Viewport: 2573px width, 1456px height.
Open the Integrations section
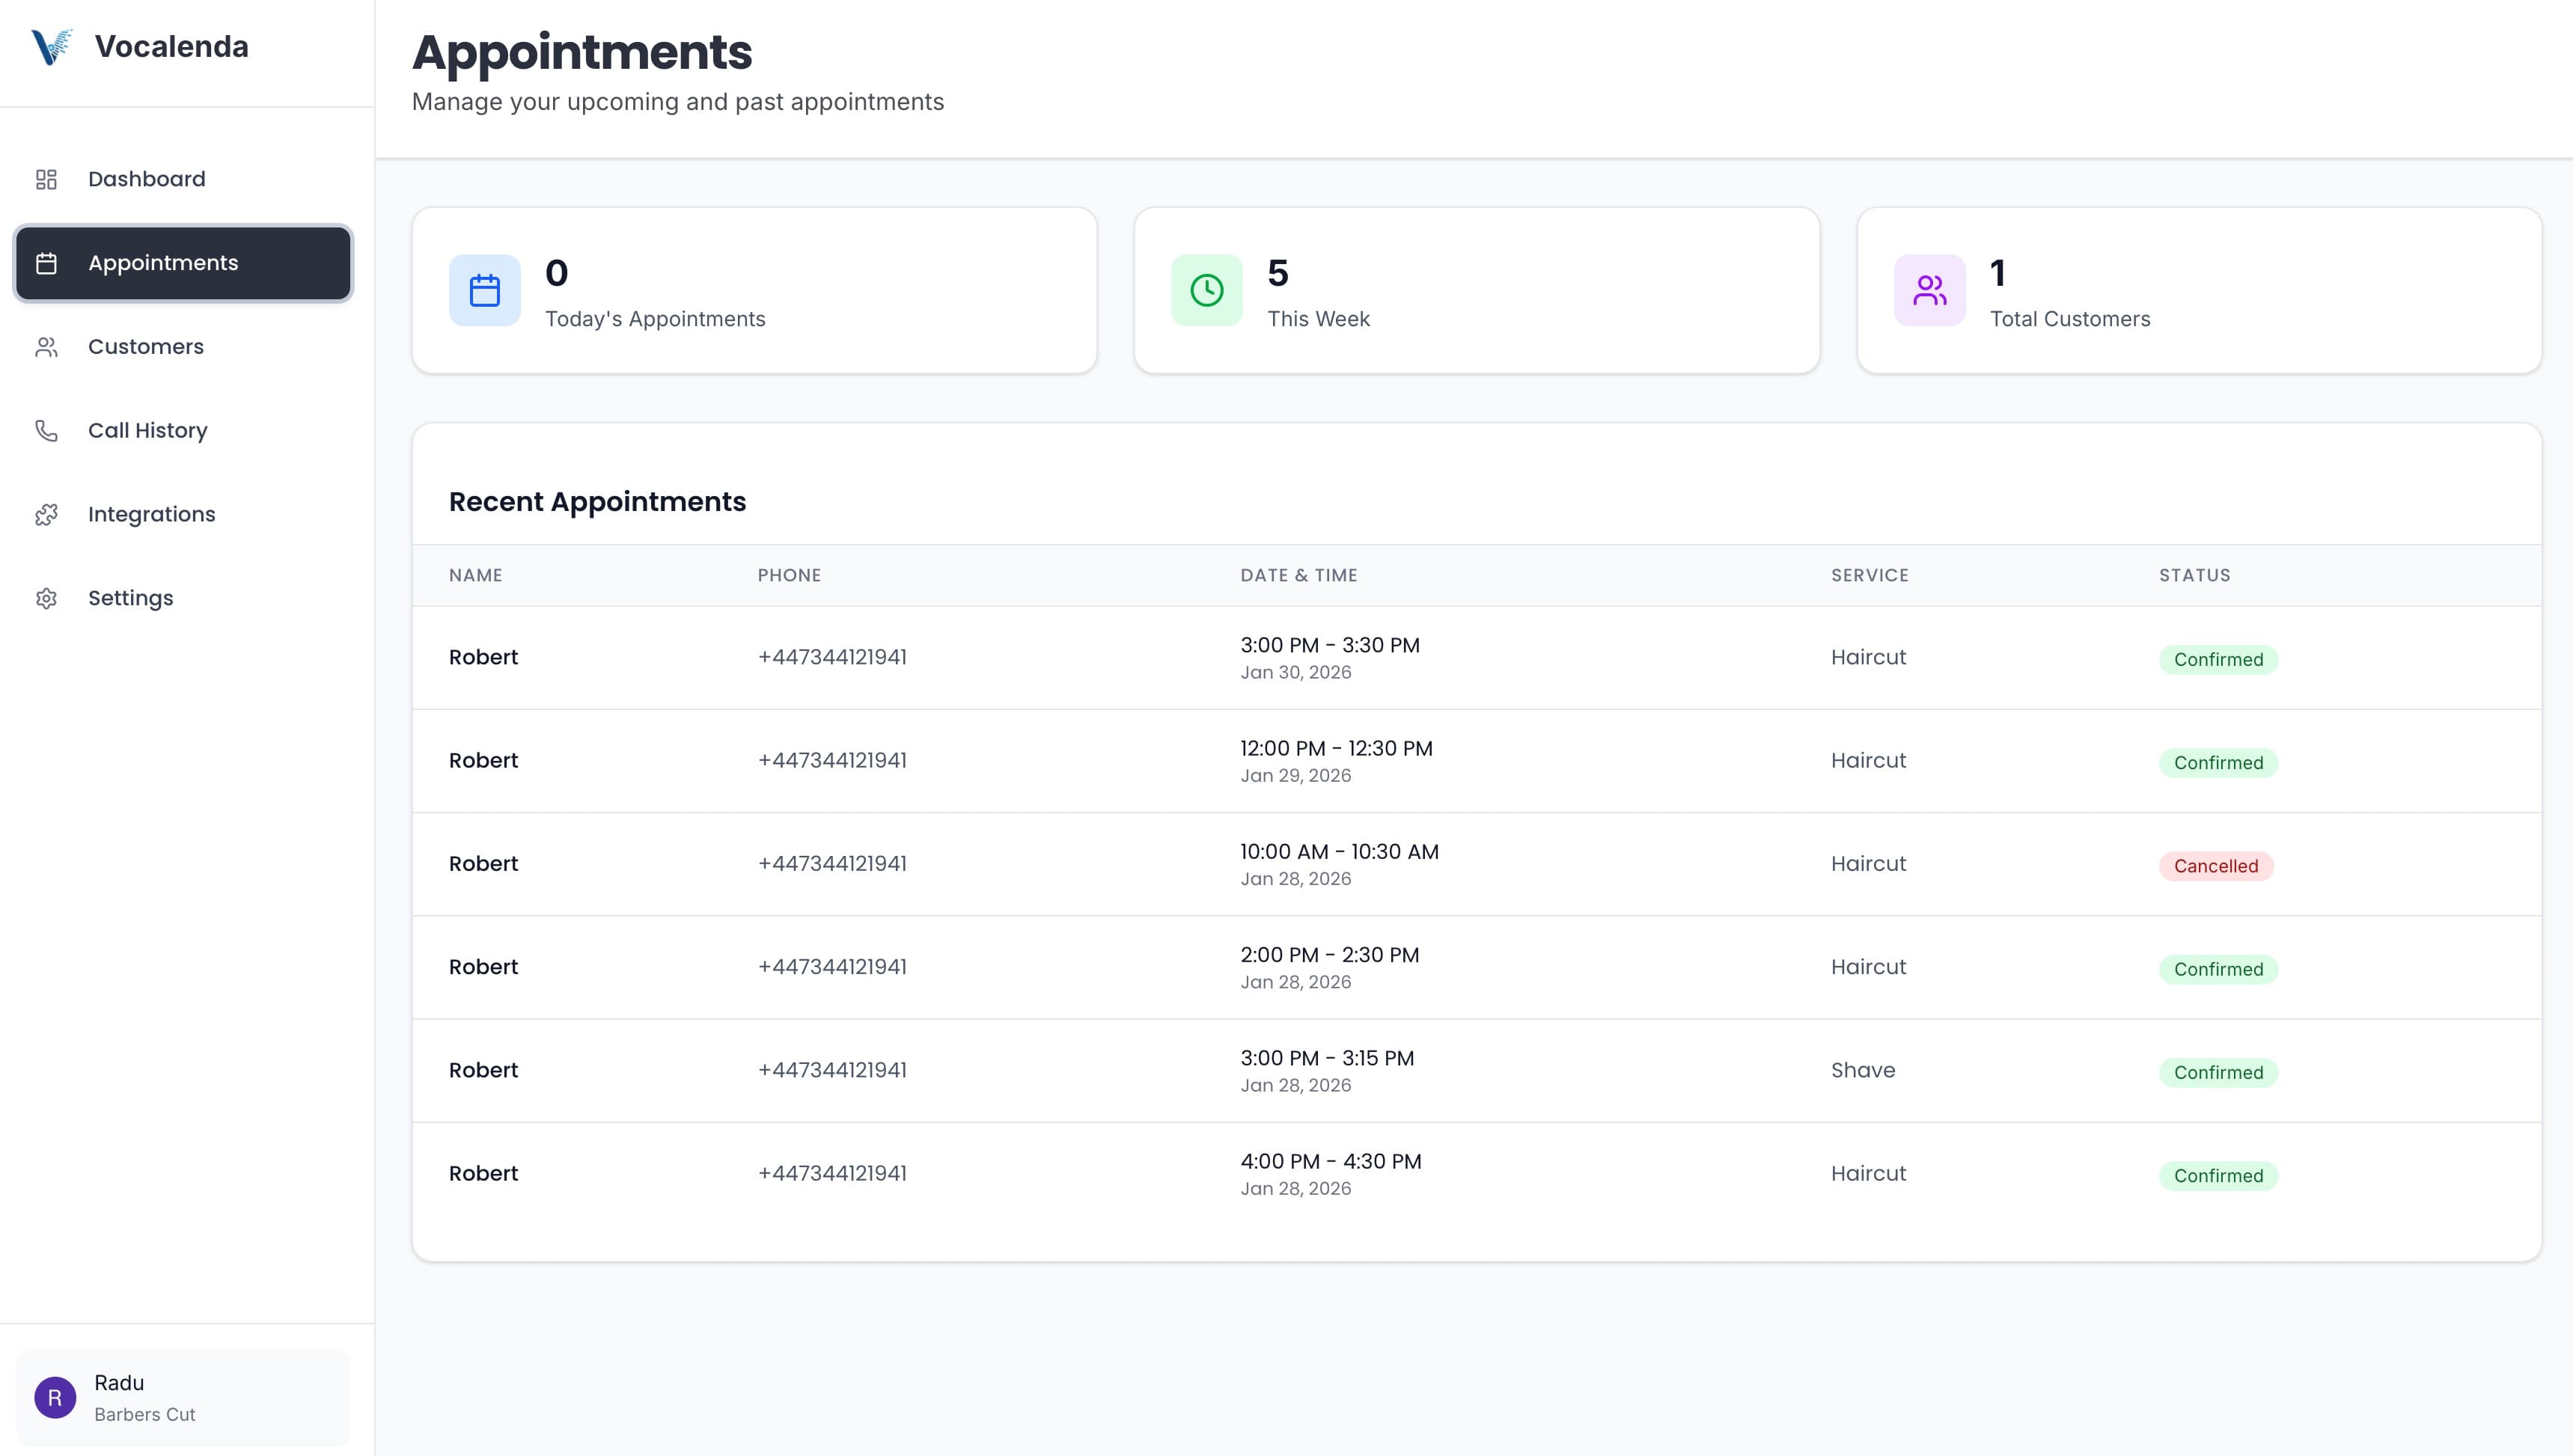click(x=152, y=515)
